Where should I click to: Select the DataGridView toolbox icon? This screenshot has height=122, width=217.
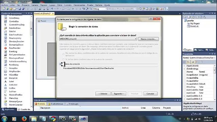[5, 28]
